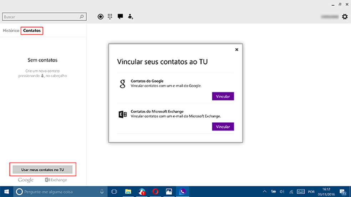The height and width of the screenshot is (197, 351).
Task: Open settings gear icon
Action: click(345, 16)
